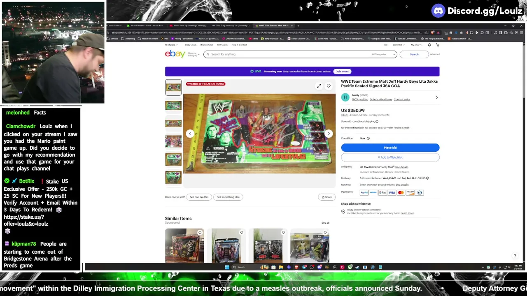Switch to Feb 7-8 Nashville Celebrity tab

coord(231,25)
